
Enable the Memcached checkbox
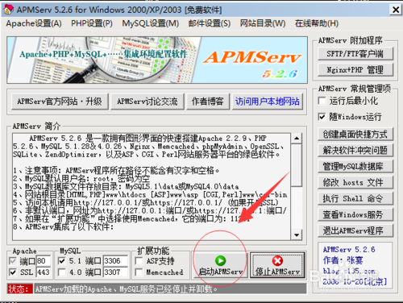click(139, 272)
